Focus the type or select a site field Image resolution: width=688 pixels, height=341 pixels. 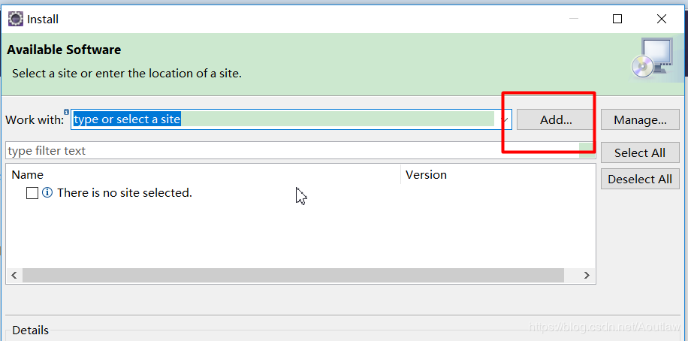click(x=285, y=119)
